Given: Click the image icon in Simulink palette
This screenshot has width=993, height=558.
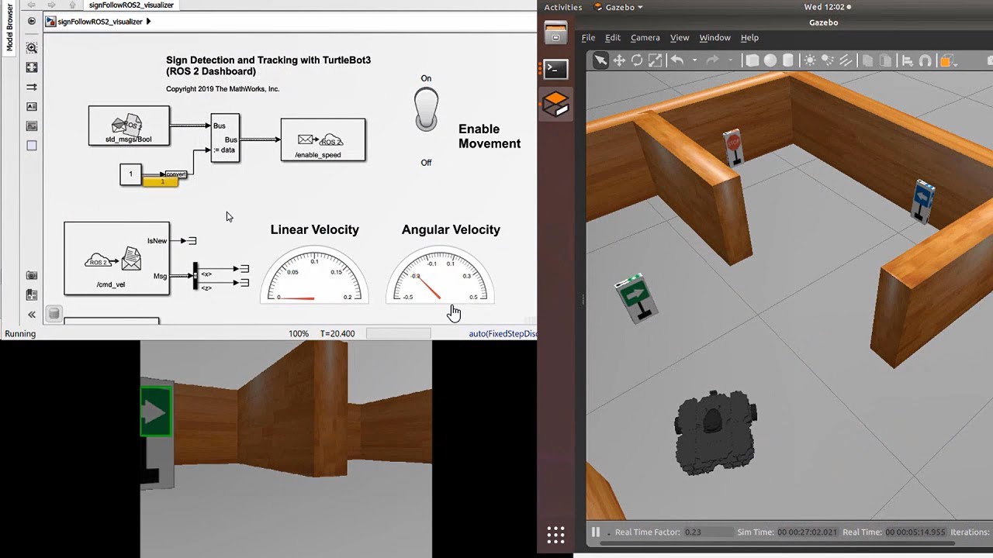Looking at the screenshot, I should point(32,126).
